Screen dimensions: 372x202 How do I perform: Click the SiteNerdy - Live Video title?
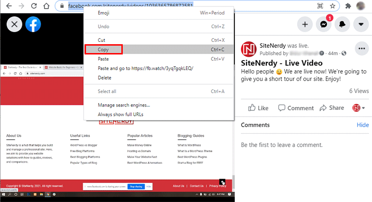282,63
